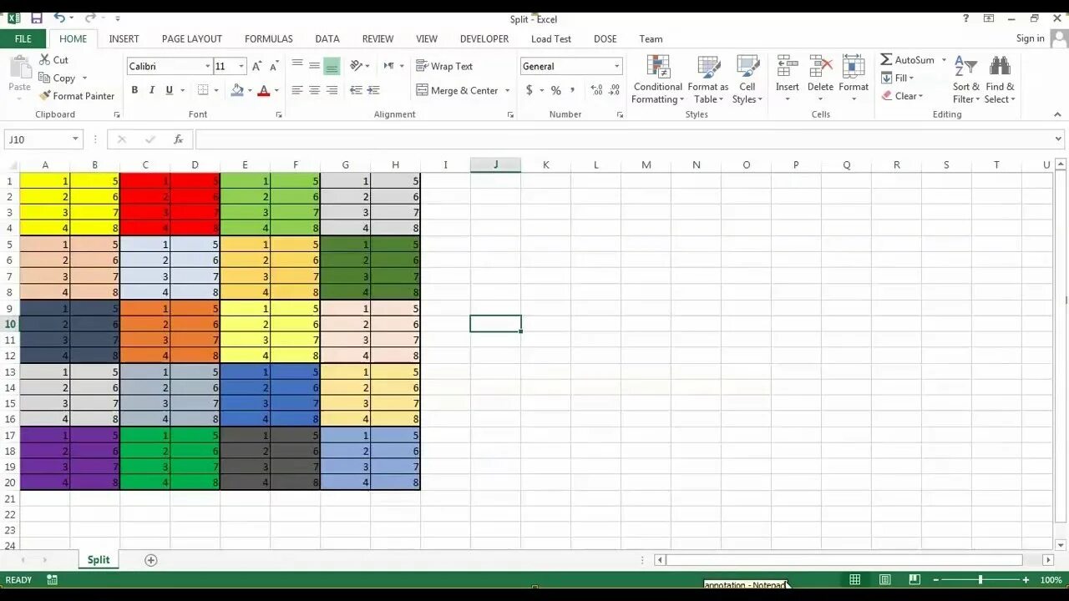This screenshot has width=1069, height=601.
Task: Click the Sign in link
Action: pos(1030,38)
